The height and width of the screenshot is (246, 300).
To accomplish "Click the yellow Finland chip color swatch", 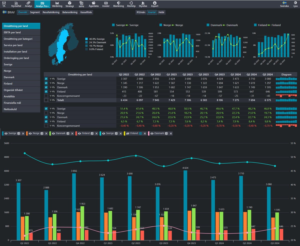I will (x=125, y=133).
